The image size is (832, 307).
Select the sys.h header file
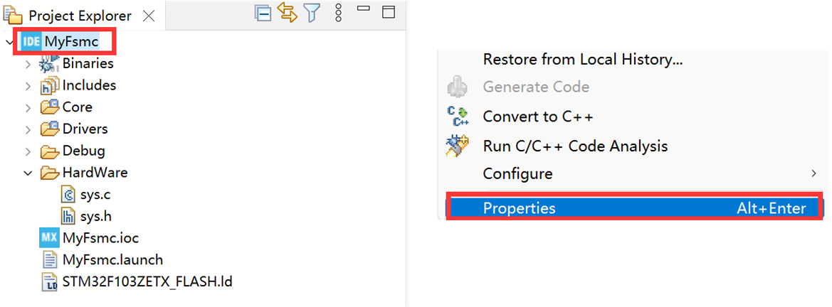[95, 216]
